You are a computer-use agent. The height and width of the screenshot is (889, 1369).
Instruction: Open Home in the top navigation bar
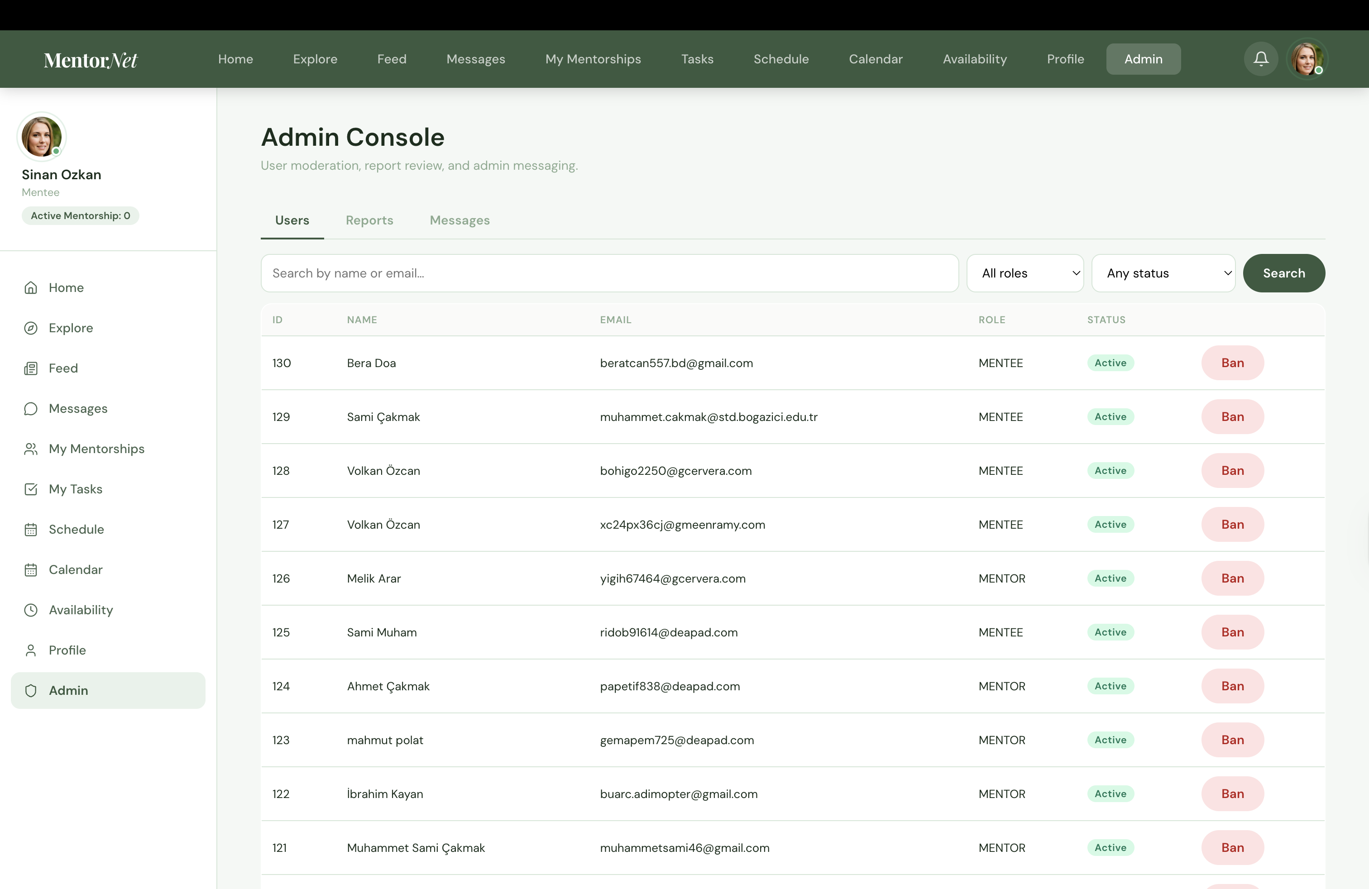coord(235,59)
